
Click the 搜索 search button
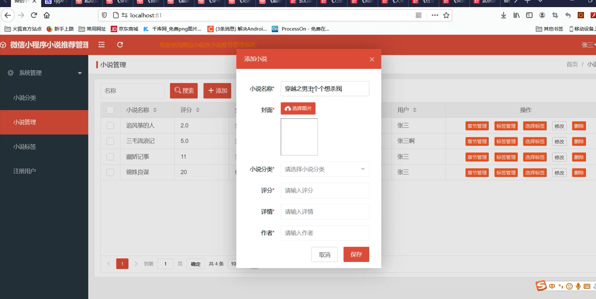coord(184,91)
